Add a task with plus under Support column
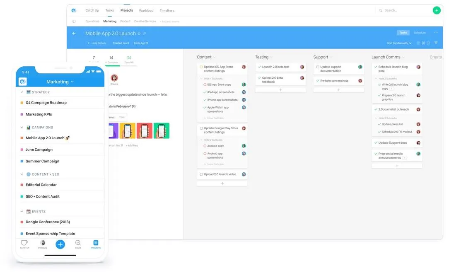The image size is (449, 273). click(x=338, y=90)
